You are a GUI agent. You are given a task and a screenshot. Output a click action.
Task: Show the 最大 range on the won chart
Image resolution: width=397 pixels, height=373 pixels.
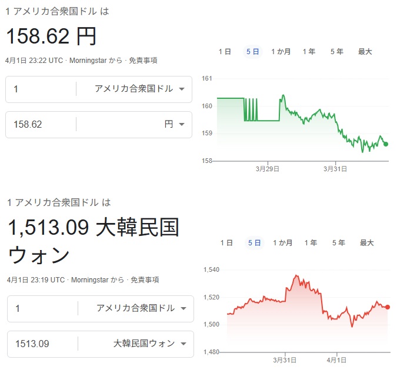pyautogui.click(x=366, y=242)
